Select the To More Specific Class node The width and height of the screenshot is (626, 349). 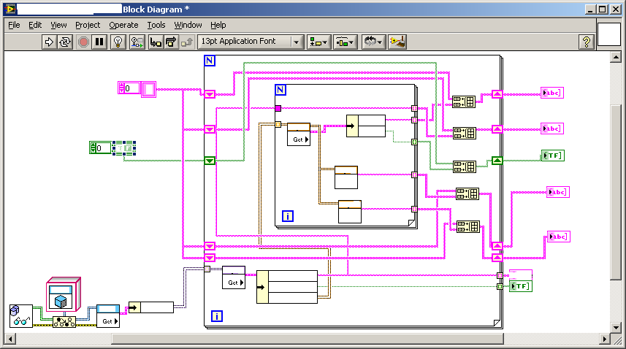(64, 322)
